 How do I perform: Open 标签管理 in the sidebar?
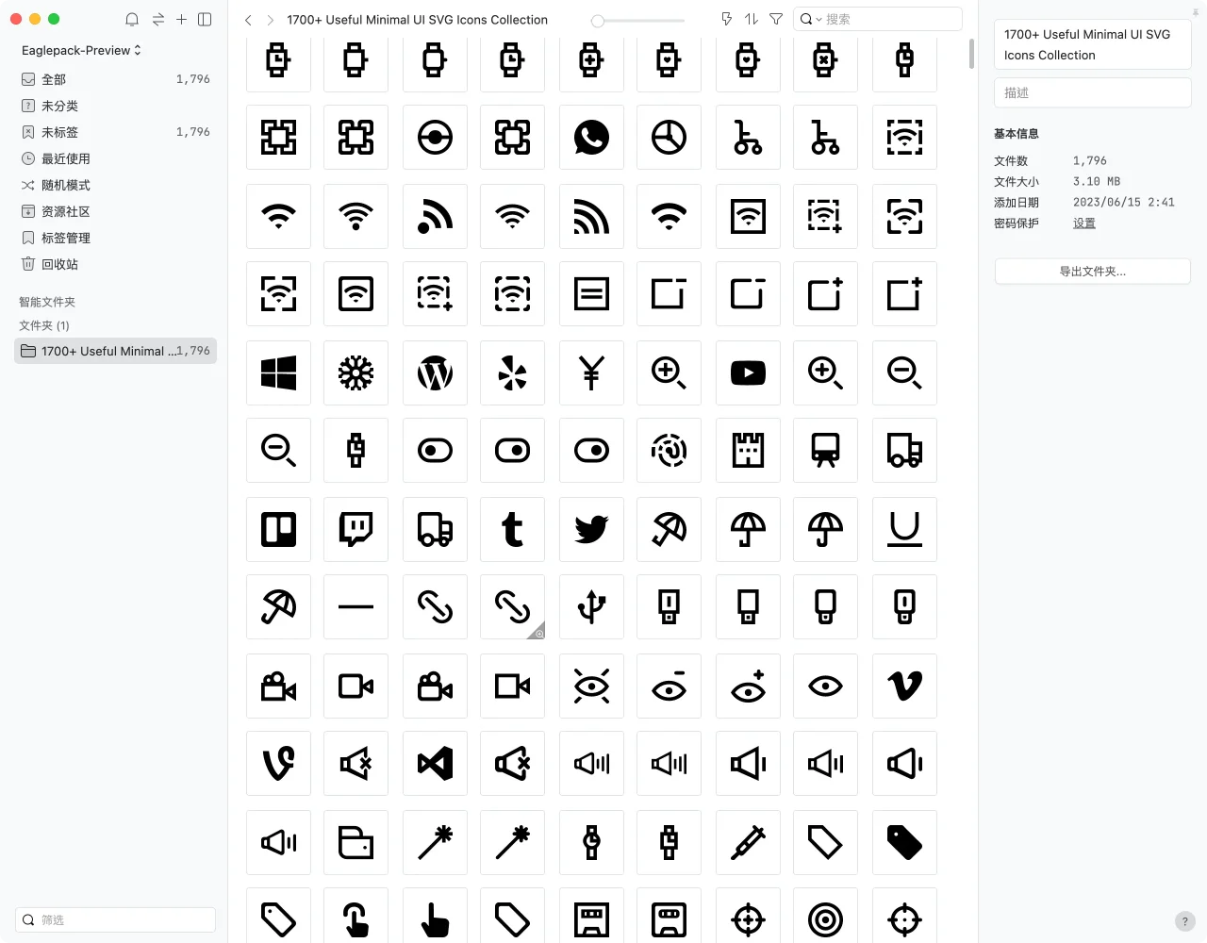click(116, 238)
